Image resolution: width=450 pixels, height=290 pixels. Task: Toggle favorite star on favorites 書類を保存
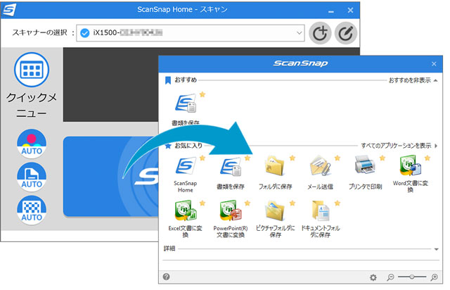click(247, 158)
